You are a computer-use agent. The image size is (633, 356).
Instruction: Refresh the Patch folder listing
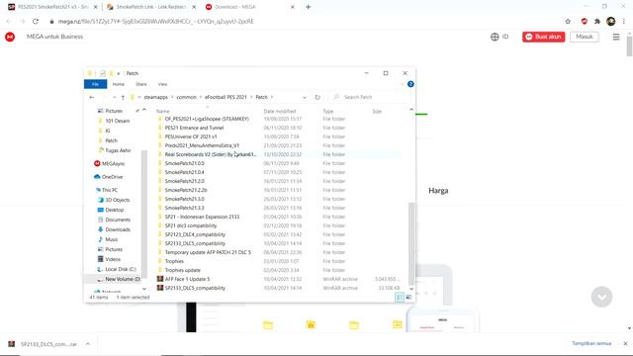point(317,97)
